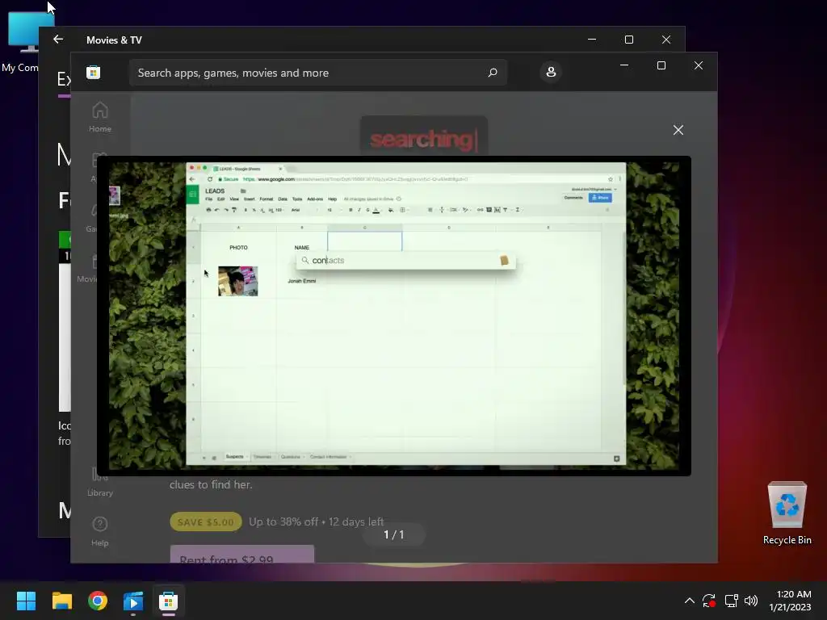Screen dimensions: 827x620
Task: Click the sync status tray icon
Action: click(709, 601)
